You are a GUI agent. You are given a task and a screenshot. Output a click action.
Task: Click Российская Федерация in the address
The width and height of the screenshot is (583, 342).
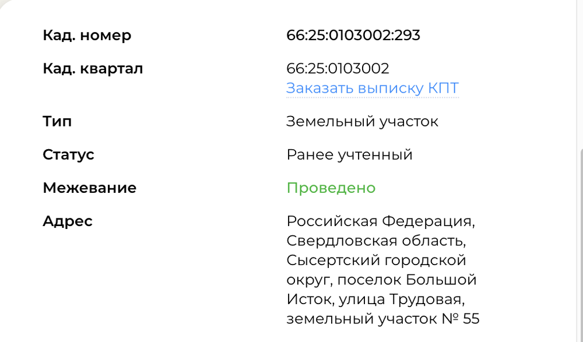click(379, 221)
